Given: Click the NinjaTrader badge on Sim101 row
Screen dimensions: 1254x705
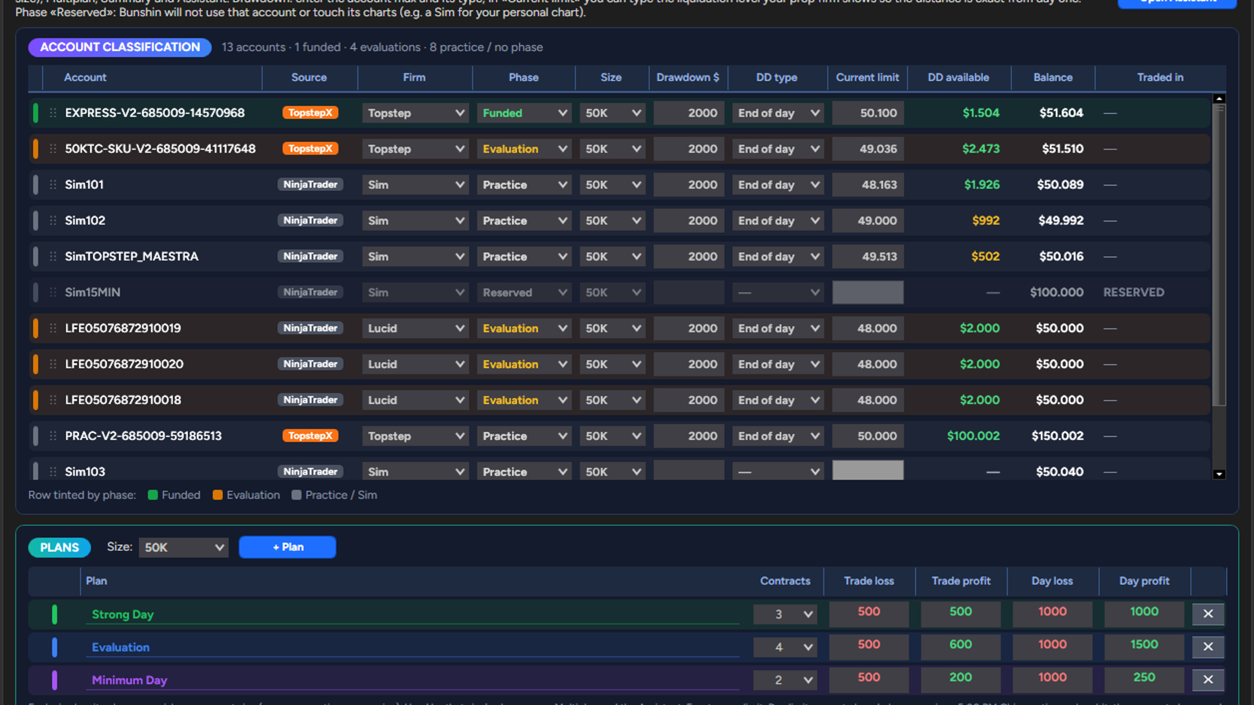Looking at the screenshot, I should (x=310, y=185).
